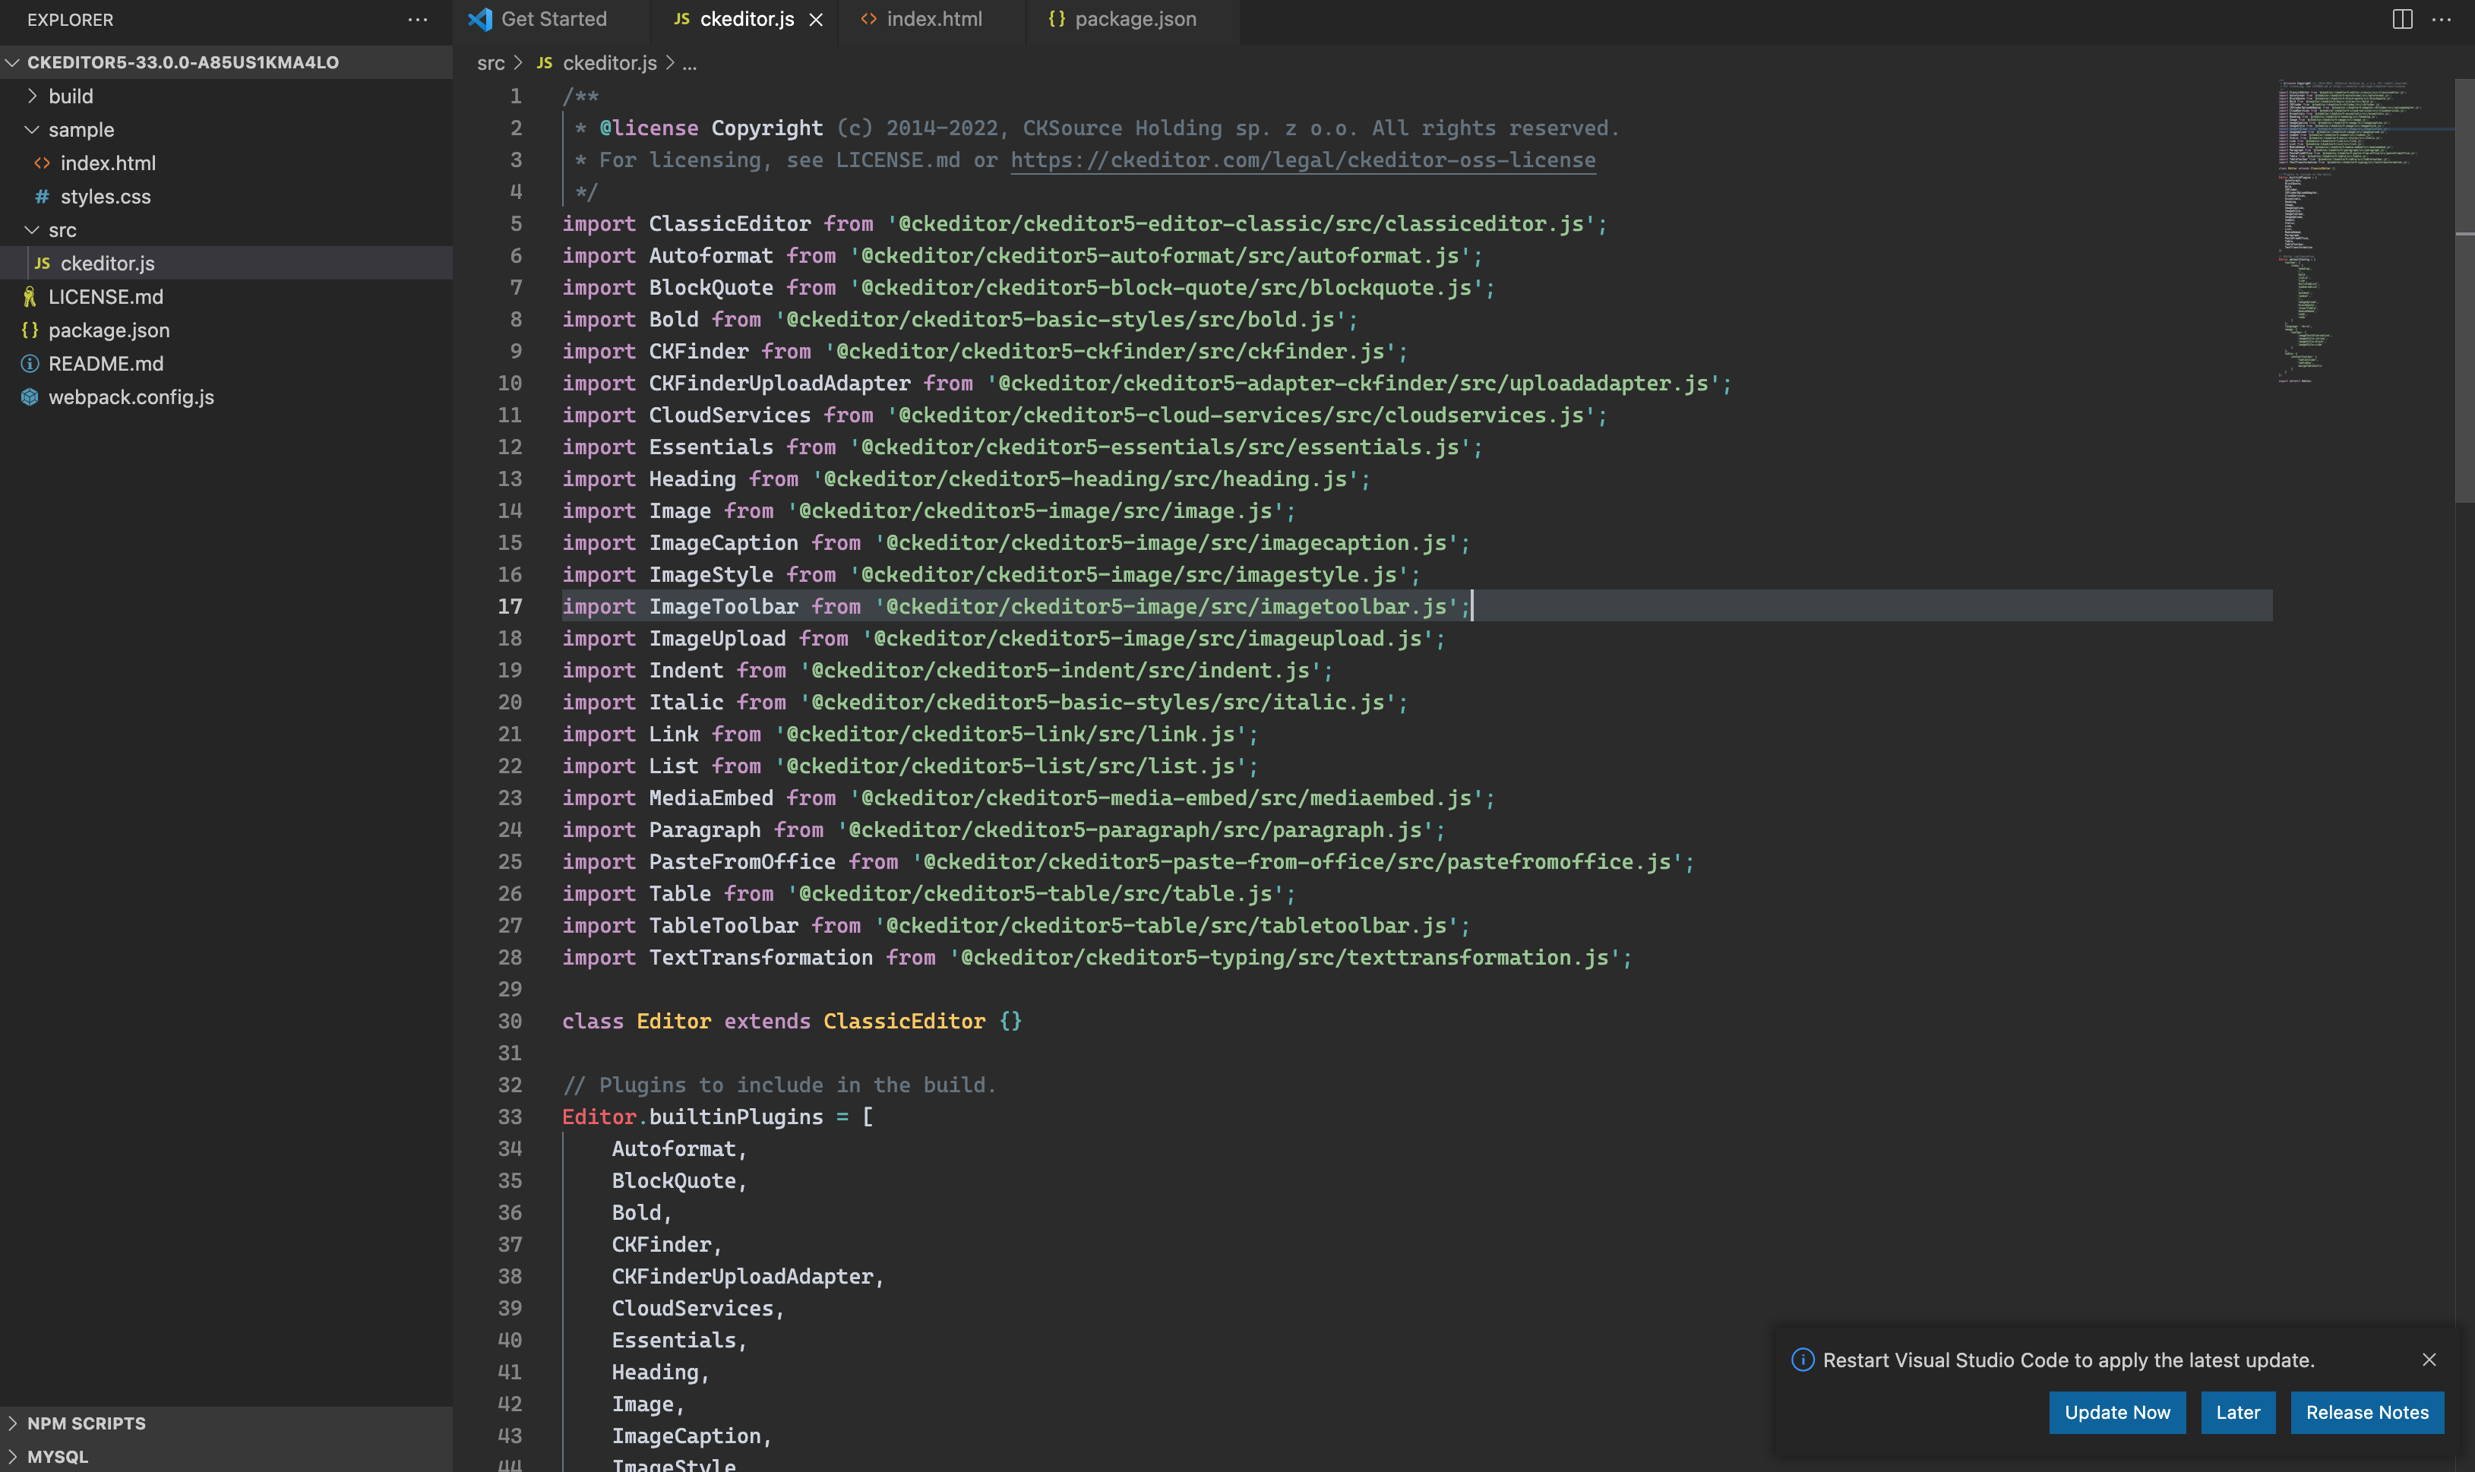Screen dimensions: 2475x1472
Task: Open LICENSE.md from the Explorer
Action: point(226,296)
